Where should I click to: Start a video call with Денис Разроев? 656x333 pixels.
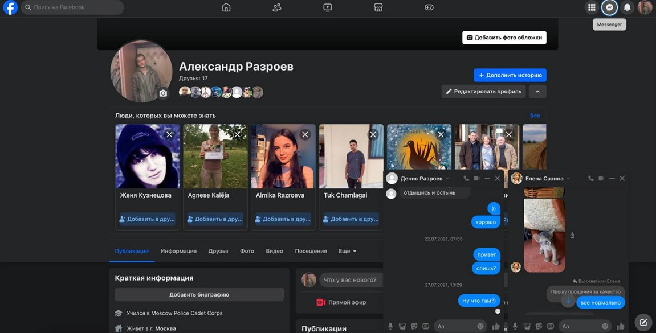tap(476, 178)
